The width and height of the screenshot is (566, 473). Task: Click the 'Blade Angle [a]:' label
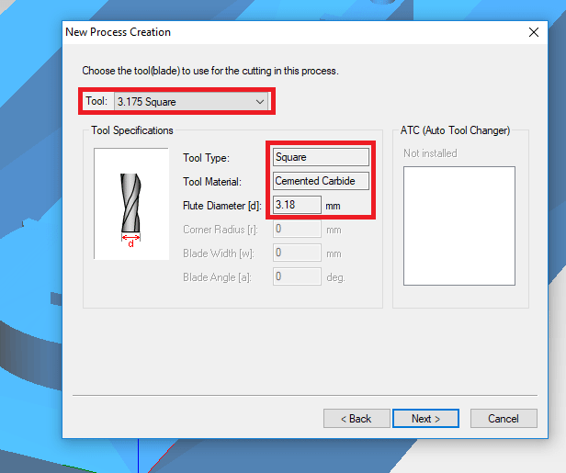click(217, 277)
